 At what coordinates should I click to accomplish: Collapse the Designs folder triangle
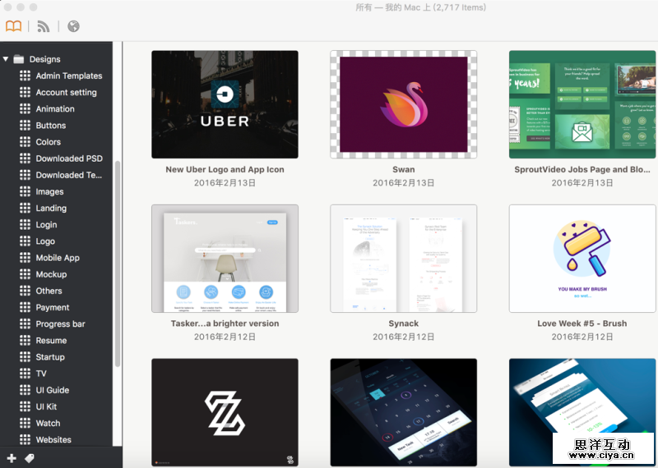coord(6,59)
